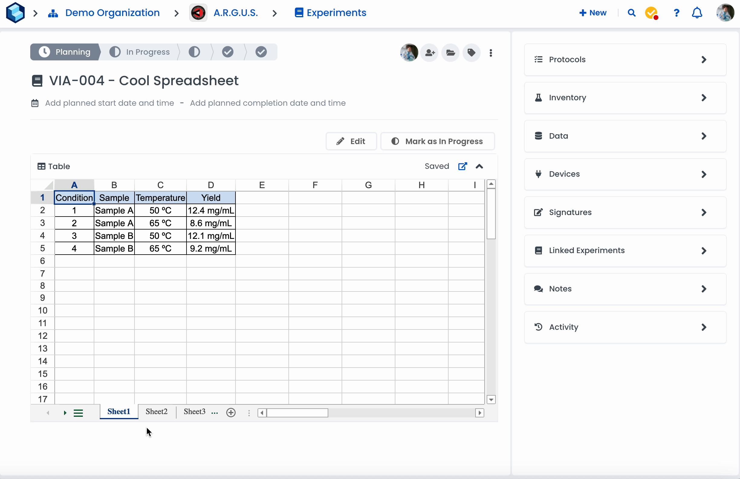
Task: Open the tags icon
Action: point(471,53)
